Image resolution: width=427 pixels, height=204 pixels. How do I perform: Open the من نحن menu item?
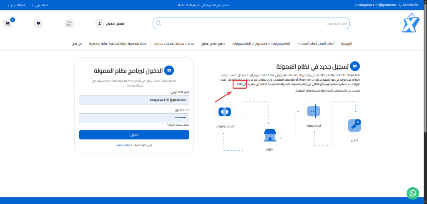pos(77,44)
